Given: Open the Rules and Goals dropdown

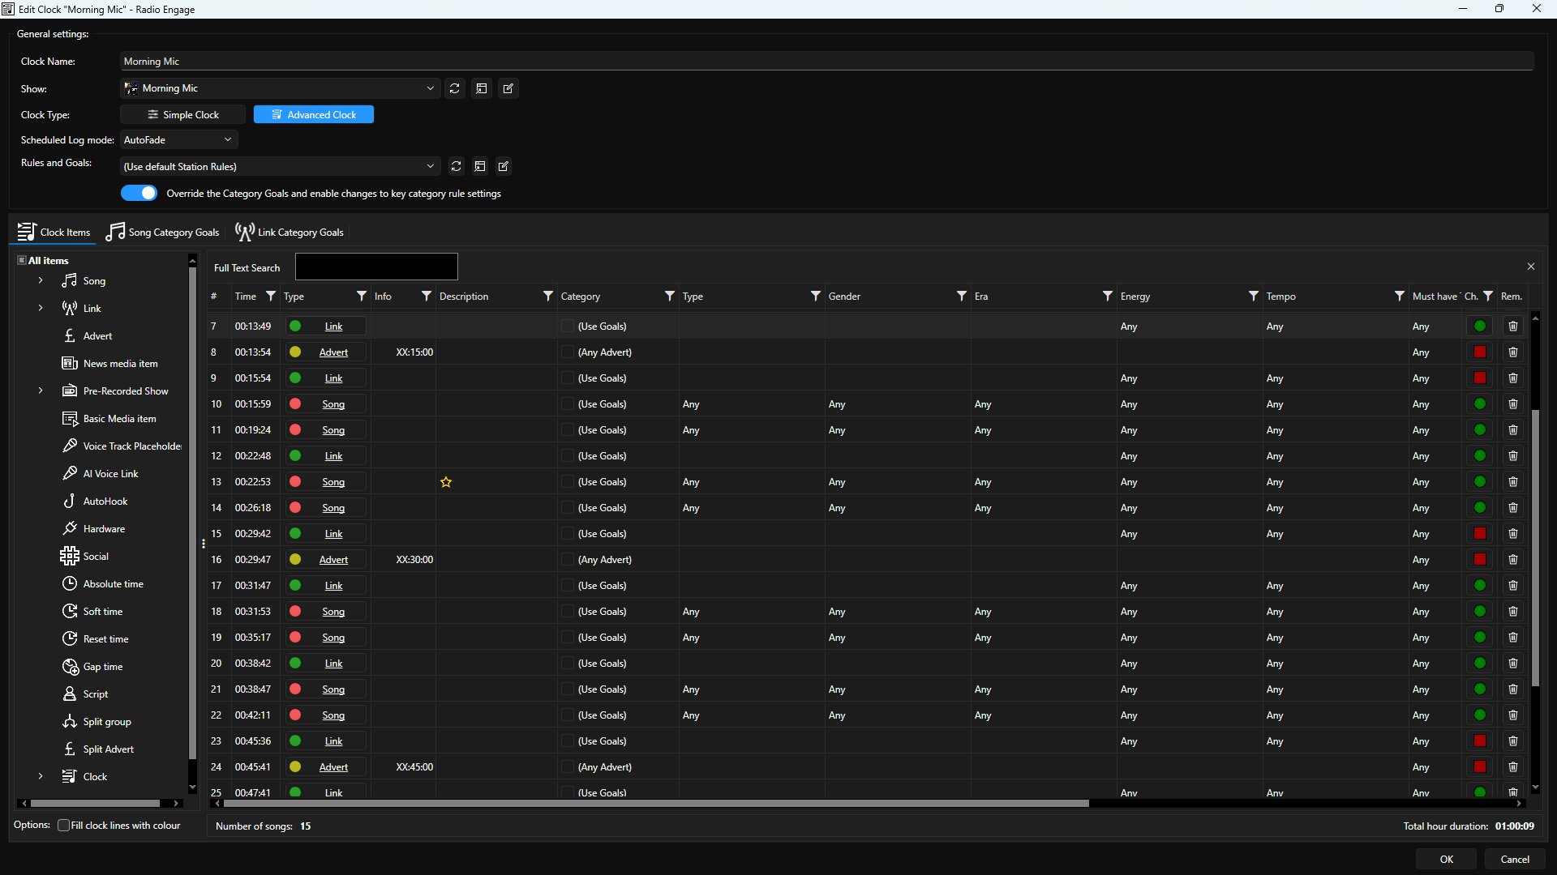Looking at the screenshot, I should tap(430, 166).
